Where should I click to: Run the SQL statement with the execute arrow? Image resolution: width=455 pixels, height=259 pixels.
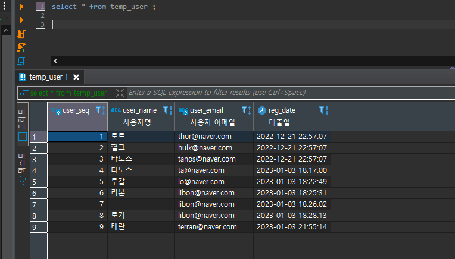[x=21, y=7]
